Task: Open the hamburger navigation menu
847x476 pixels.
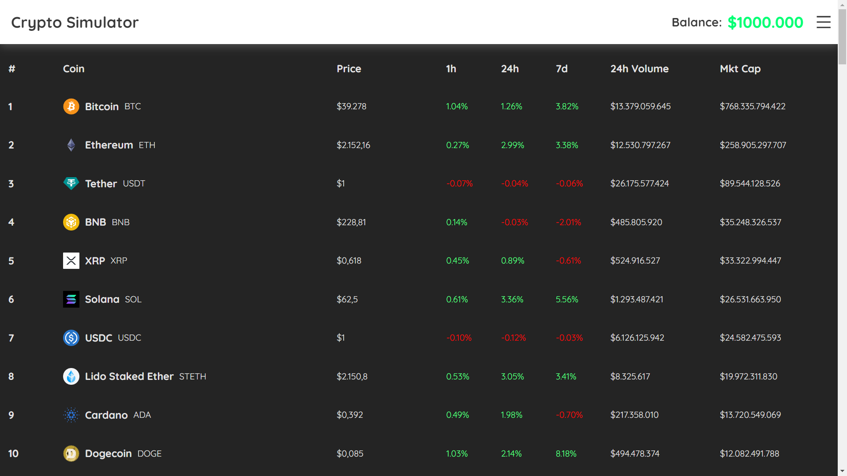Action: point(823,22)
